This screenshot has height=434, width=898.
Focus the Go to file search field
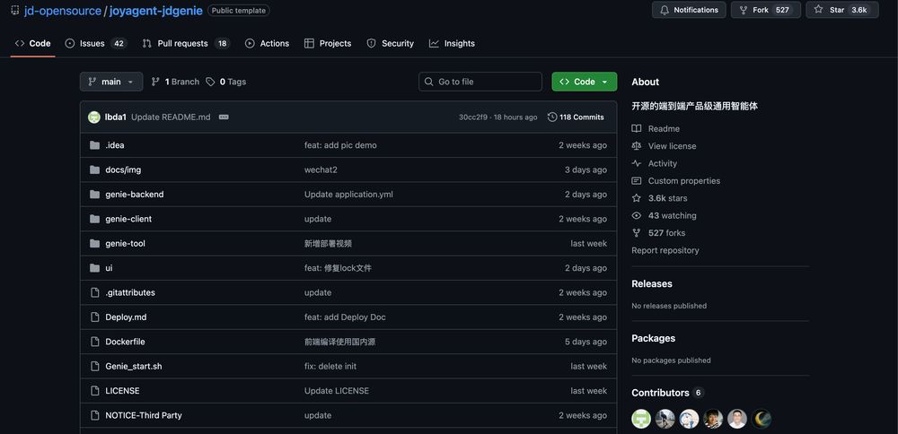click(x=480, y=82)
